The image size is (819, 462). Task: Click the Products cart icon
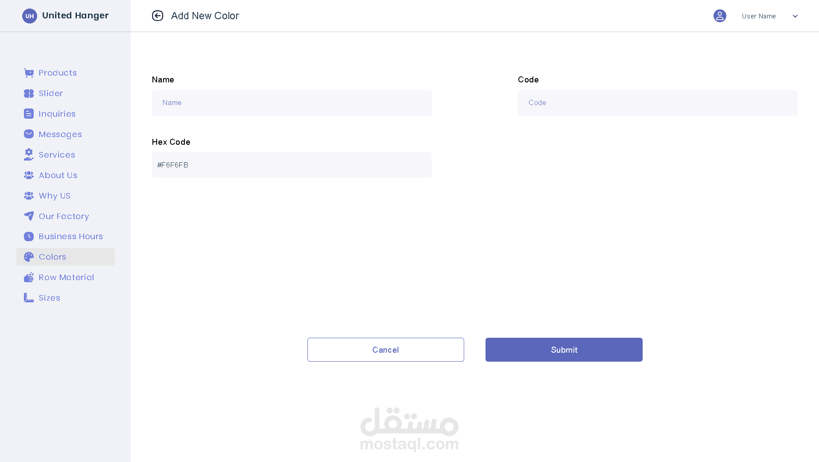29,73
